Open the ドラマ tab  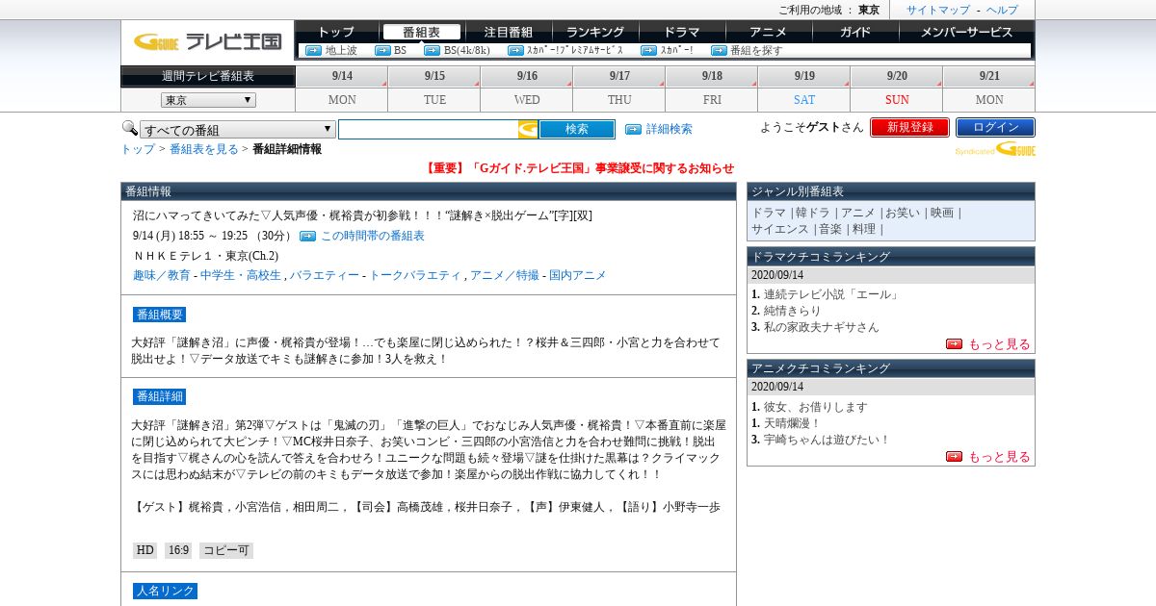[682, 32]
